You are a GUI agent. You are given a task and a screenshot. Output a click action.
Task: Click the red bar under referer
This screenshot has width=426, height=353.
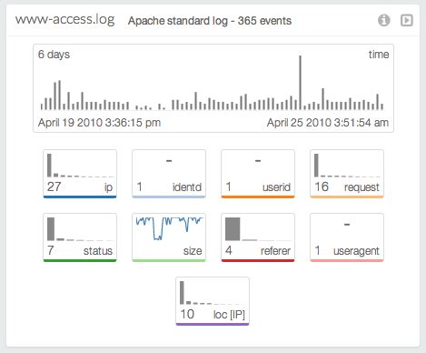coord(258,260)
